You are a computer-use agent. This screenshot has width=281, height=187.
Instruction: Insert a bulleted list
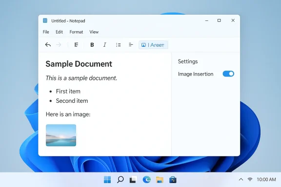pyautogui.click(x=118, y=45)
